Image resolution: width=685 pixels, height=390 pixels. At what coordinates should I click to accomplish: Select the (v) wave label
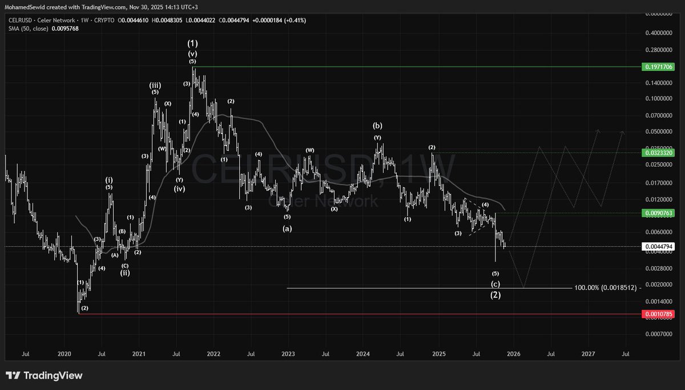click(x=193, y=53)
